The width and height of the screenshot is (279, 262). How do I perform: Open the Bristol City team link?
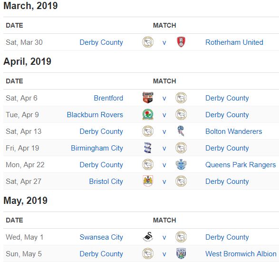106,181
